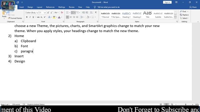Toggle Align Left
The height and width of the screenshot is (112, 200).
[67, 17]
